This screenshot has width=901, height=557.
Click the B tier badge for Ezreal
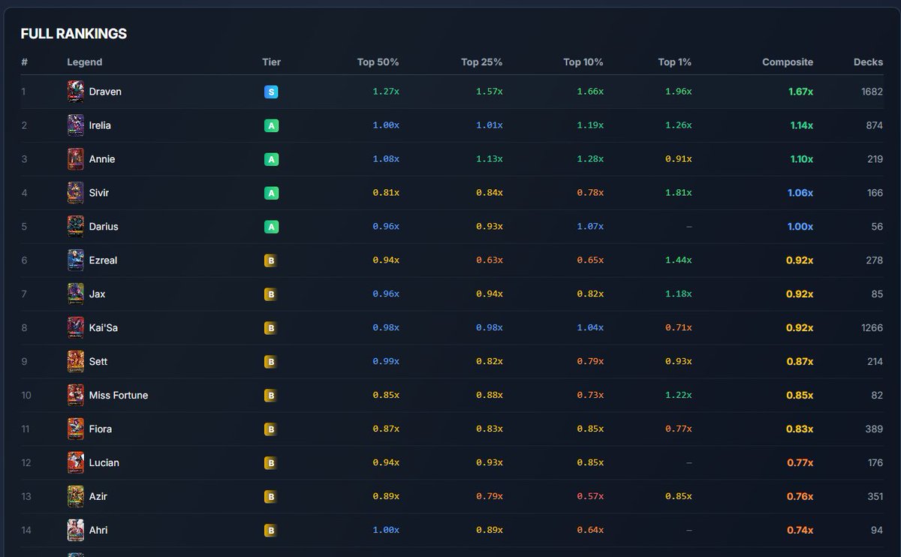tap(271, 261)
